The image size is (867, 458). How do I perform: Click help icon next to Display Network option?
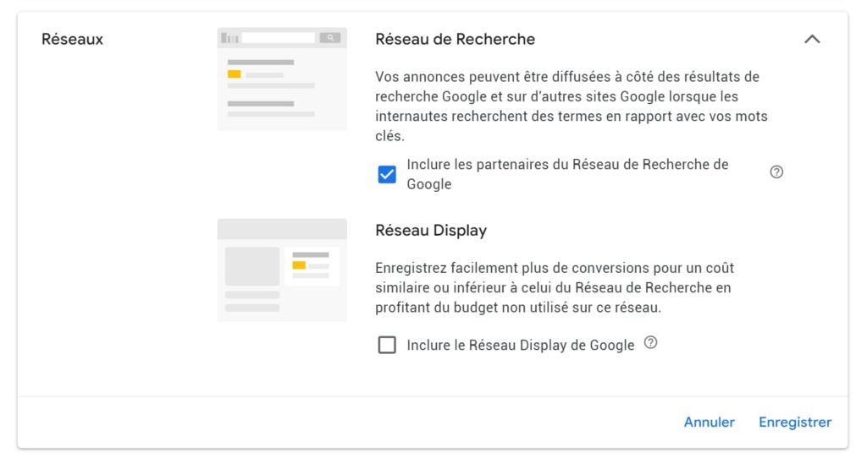tap(651, 343)
